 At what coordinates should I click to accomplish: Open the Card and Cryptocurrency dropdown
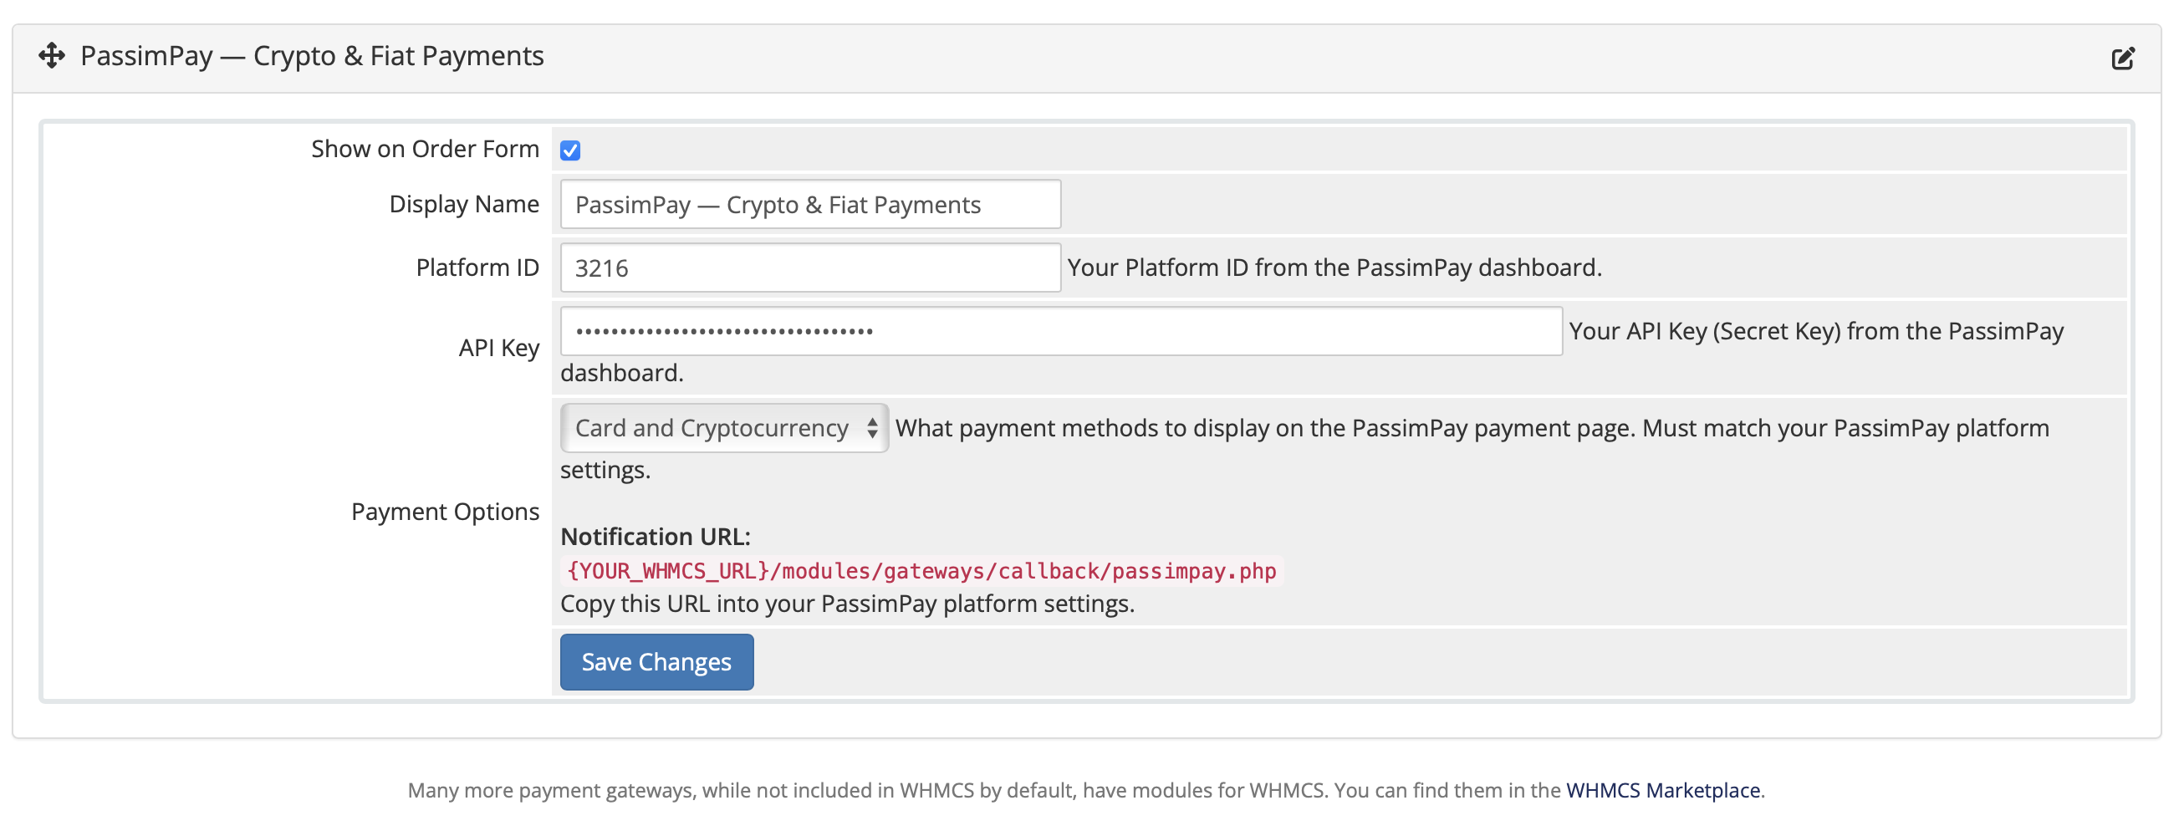coord(724,428)
